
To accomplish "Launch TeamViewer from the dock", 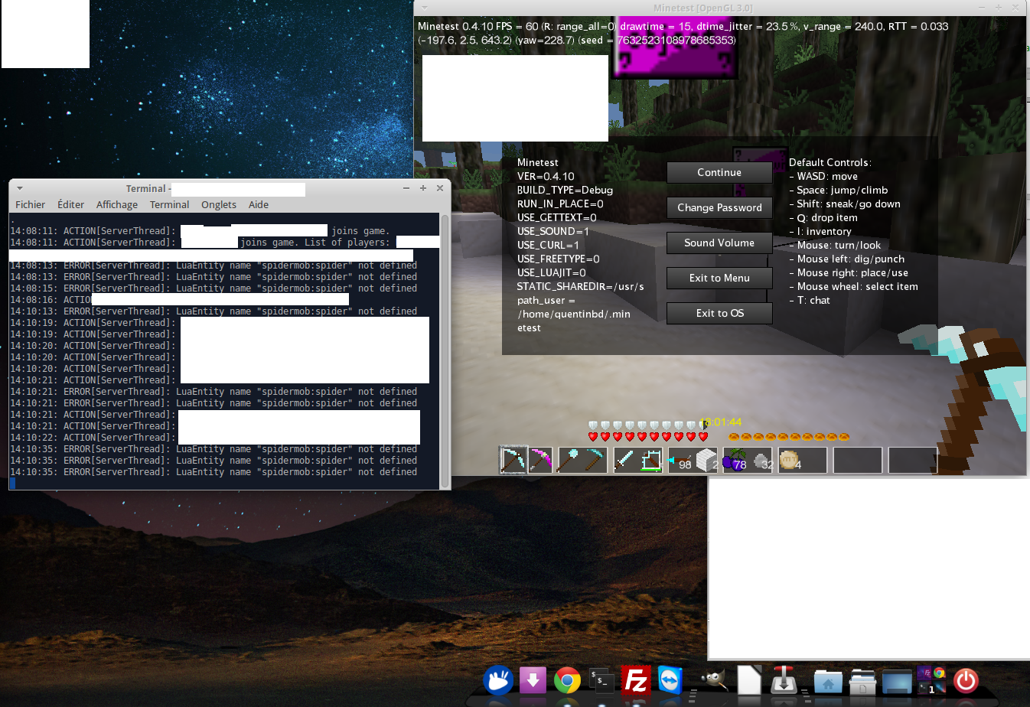I will click(x=670, y=679).
